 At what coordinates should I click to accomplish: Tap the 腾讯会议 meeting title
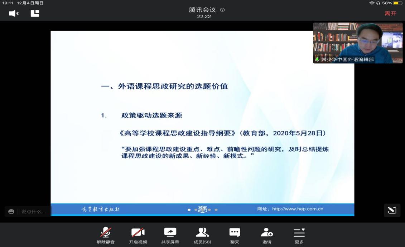202,10
